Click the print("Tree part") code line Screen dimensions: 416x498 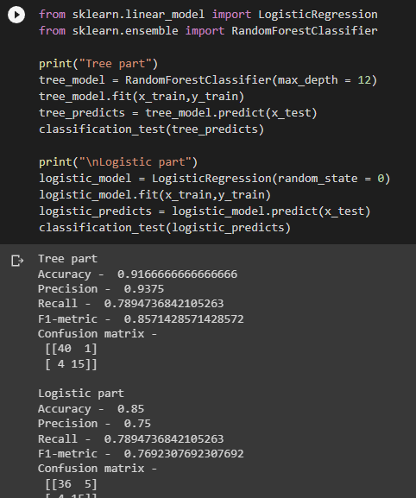(98, 64)
